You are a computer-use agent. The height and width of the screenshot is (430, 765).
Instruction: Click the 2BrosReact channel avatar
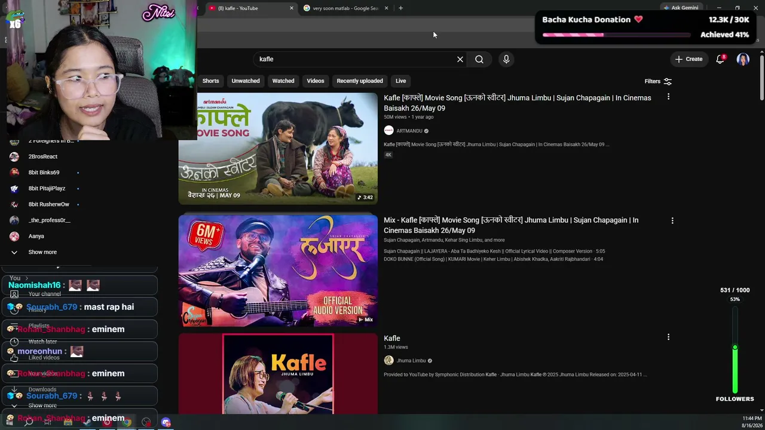click(x=14, y=156)
